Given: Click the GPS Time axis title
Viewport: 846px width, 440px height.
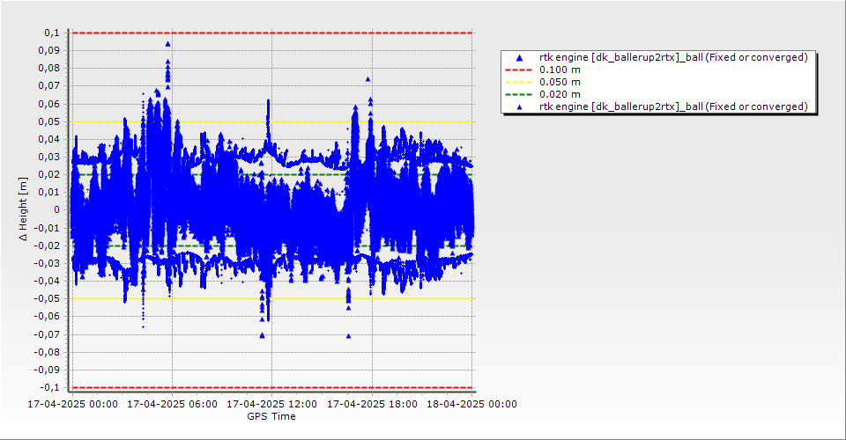Looking at the screenshot, I should pos(271,416).
